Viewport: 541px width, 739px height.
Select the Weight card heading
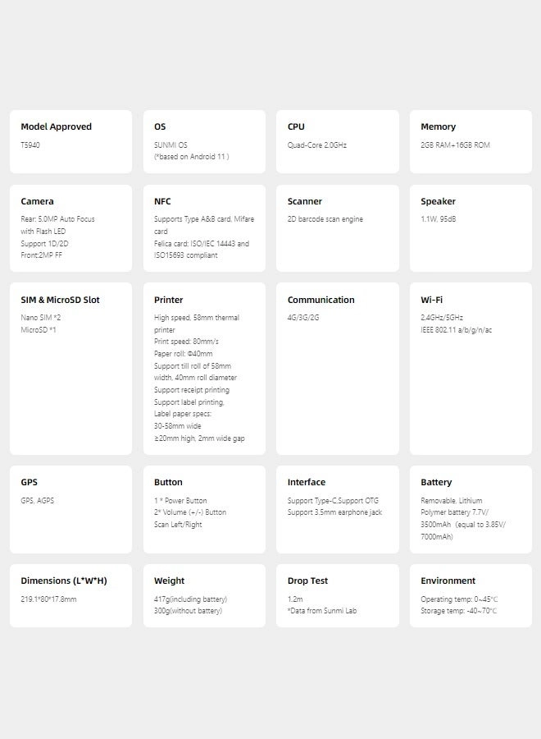click(170, 581)
